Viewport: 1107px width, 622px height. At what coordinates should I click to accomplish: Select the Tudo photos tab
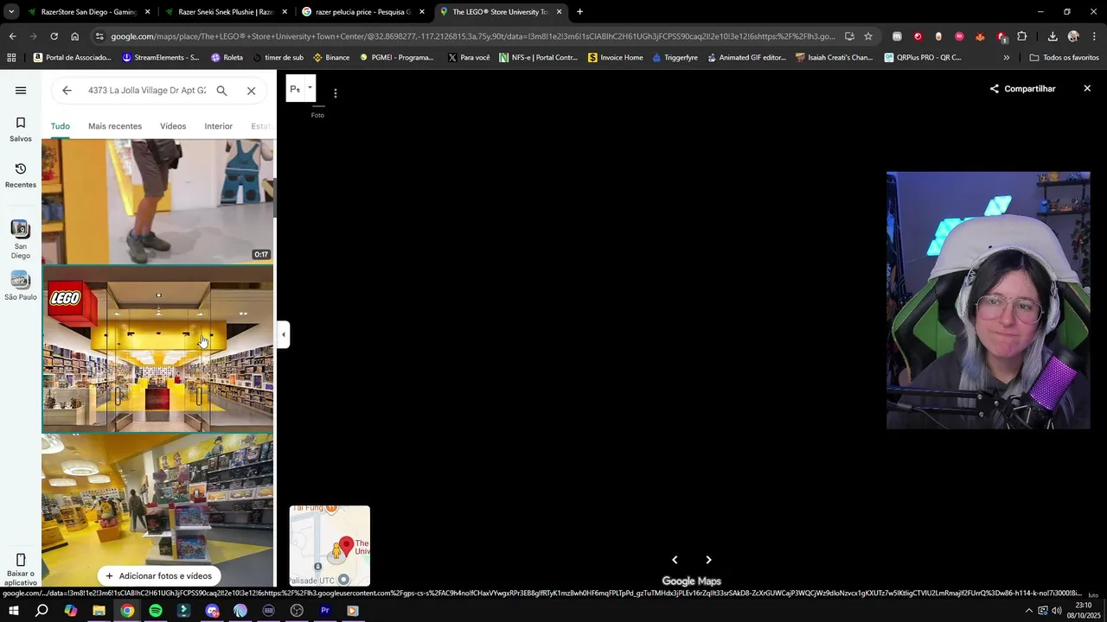point(60,126)
